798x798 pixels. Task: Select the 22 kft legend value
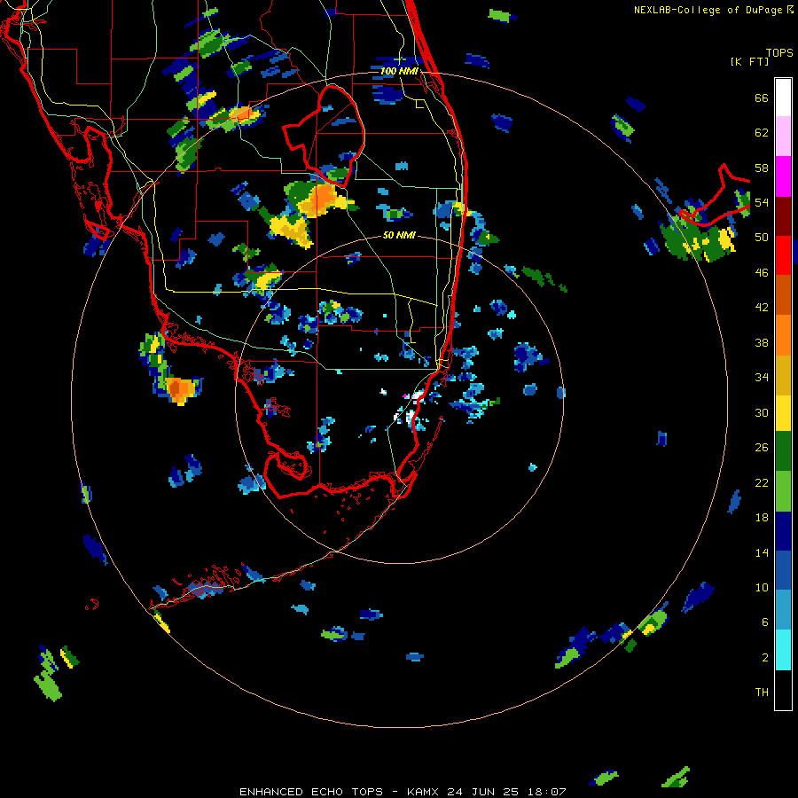762,483
